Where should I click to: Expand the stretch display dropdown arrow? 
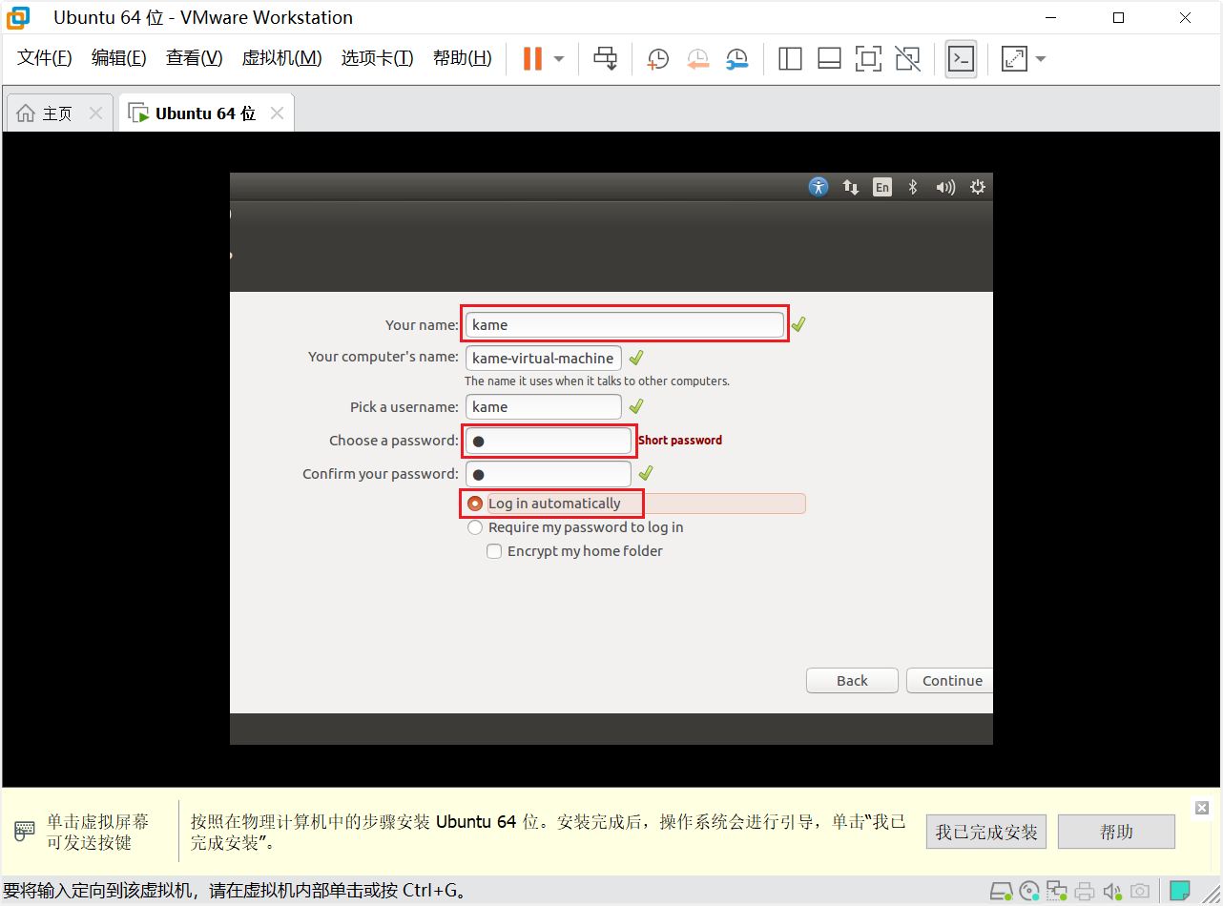point(1041,59)
